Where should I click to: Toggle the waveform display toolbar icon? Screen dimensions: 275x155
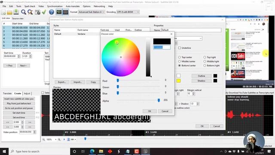pyautogui.click(x=59, y=12)
